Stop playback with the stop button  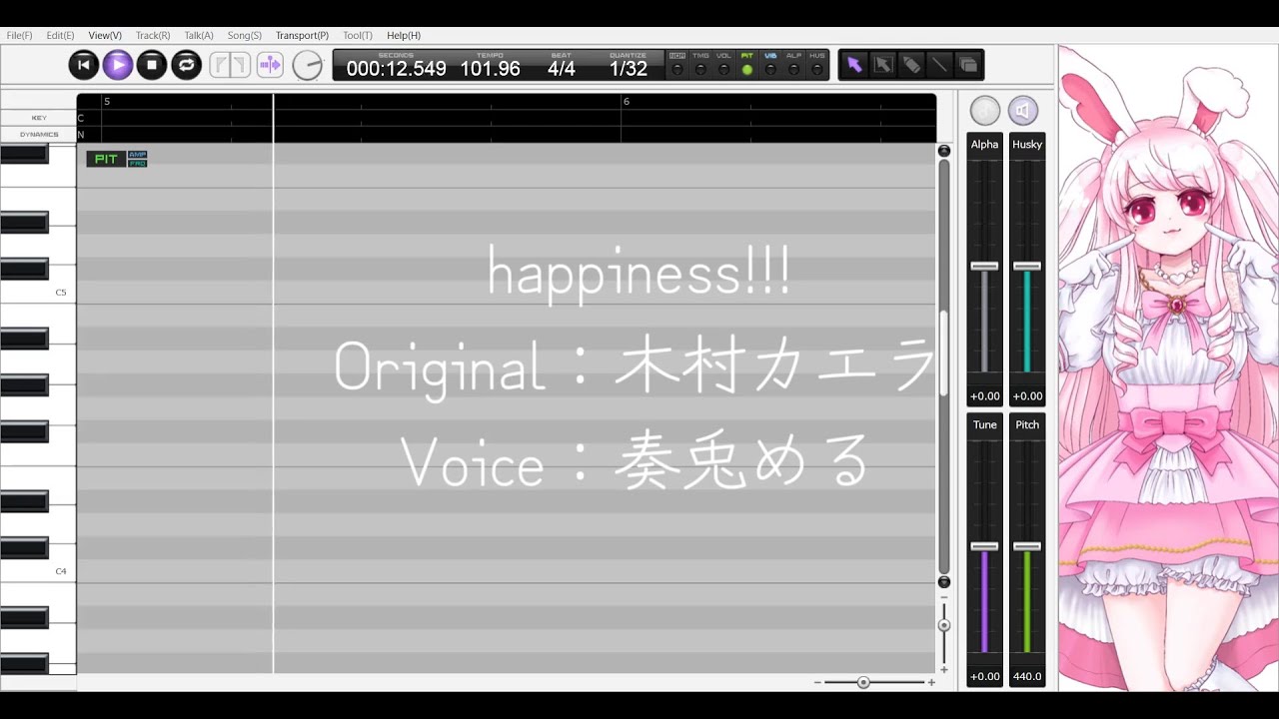point(152,65)
